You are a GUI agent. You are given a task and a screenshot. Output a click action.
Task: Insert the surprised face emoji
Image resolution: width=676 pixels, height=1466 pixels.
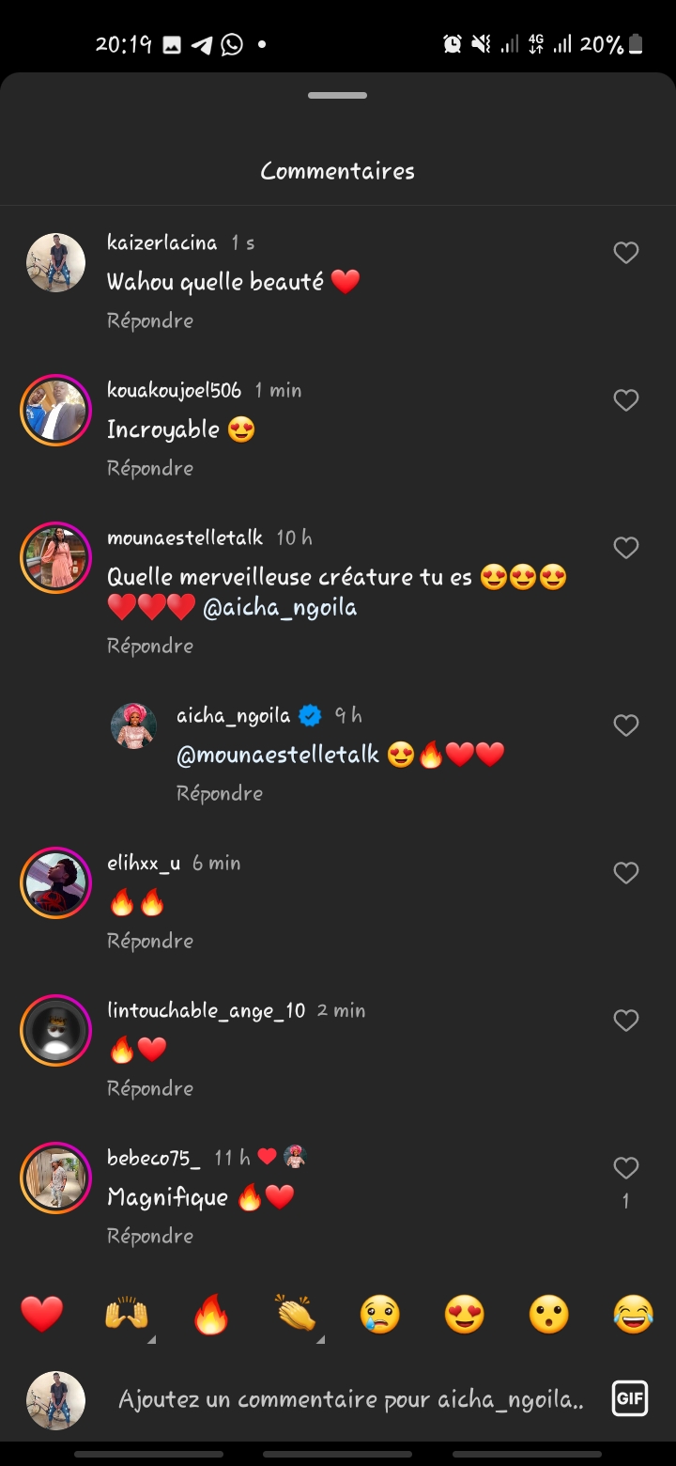click(x=549, y=1314)
